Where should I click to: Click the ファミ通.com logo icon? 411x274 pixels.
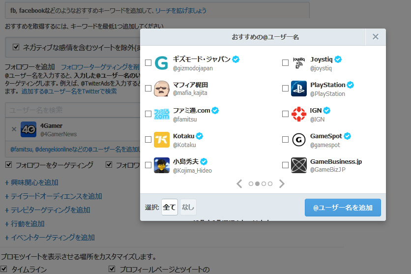coord(161,114)
